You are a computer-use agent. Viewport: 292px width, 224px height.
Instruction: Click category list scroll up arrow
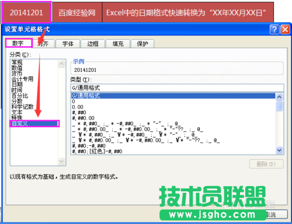61,64
